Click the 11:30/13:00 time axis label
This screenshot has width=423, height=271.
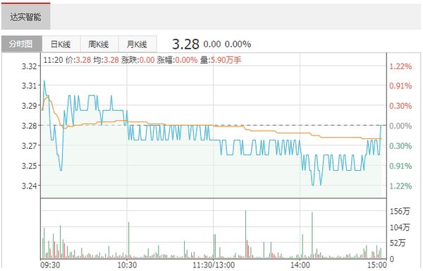pyautogui.click(x=214, y=265)
